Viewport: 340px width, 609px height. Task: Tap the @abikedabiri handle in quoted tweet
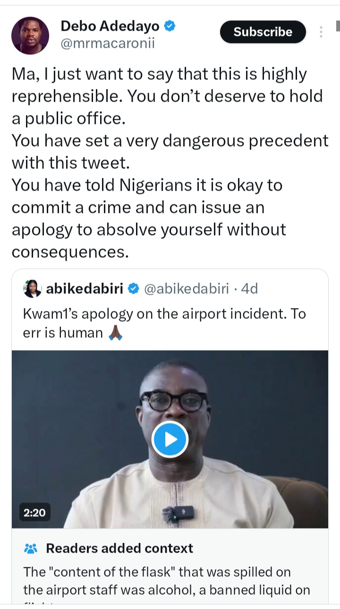(186, 289)
